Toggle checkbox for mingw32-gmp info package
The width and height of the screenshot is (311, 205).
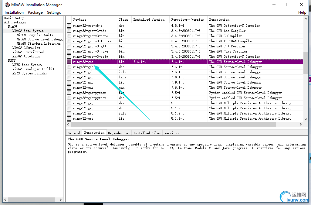click(x=69, y=113)
